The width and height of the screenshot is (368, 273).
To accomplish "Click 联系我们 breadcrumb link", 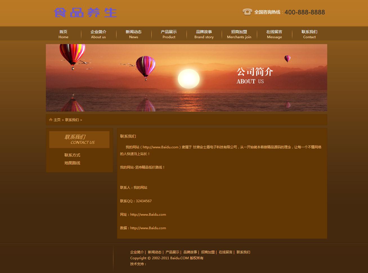I will click(72, 120).
